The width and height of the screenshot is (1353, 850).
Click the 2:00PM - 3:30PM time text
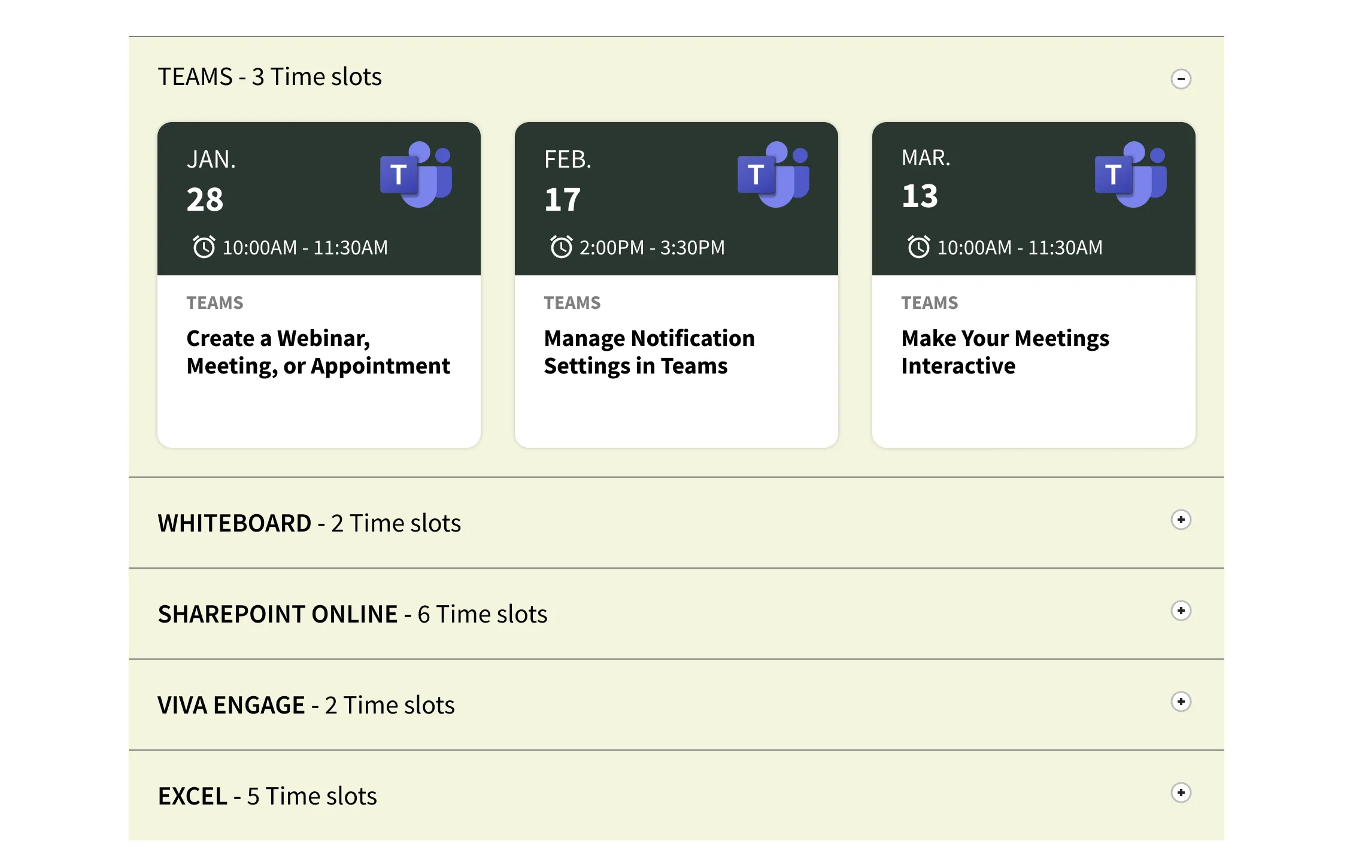coord(652,247)
